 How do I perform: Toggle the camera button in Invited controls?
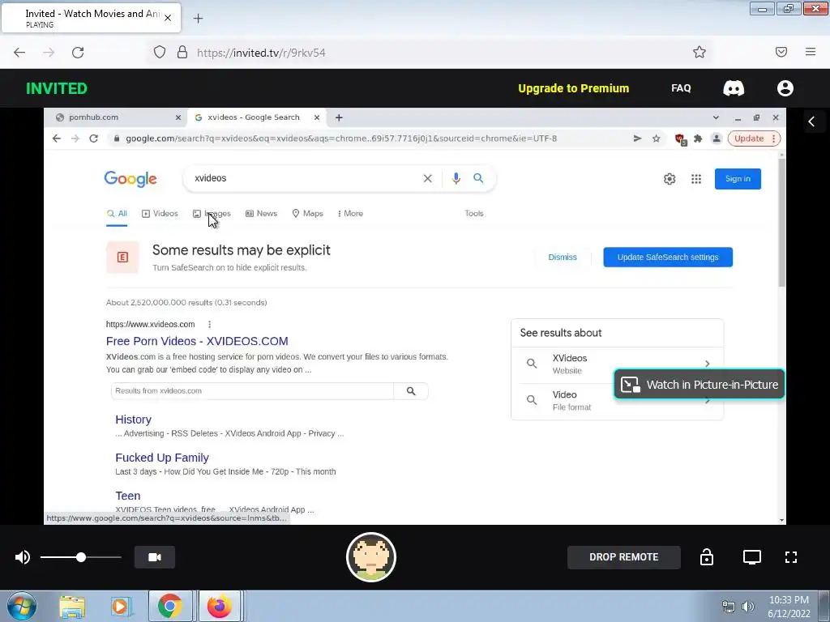point(155,557)
